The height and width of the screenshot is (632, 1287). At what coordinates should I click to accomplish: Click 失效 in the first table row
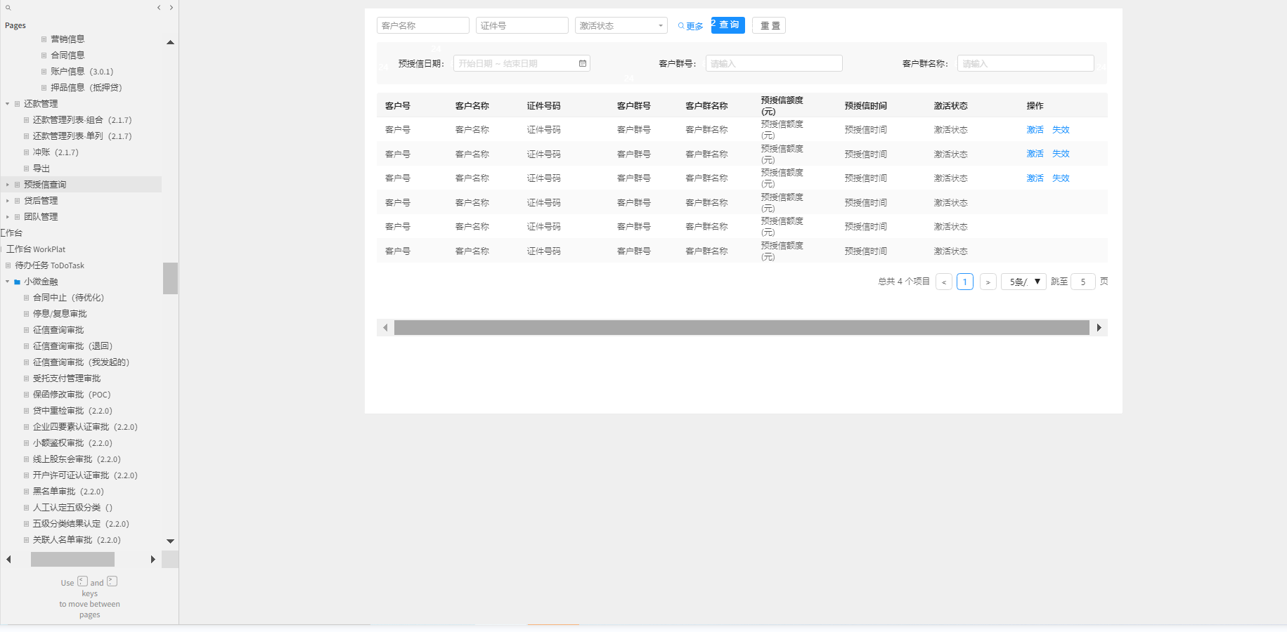pos(1061,130)
